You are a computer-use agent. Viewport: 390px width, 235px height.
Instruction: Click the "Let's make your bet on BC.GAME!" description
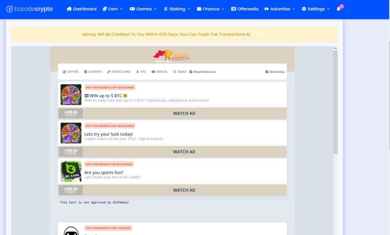click(113, 177)
